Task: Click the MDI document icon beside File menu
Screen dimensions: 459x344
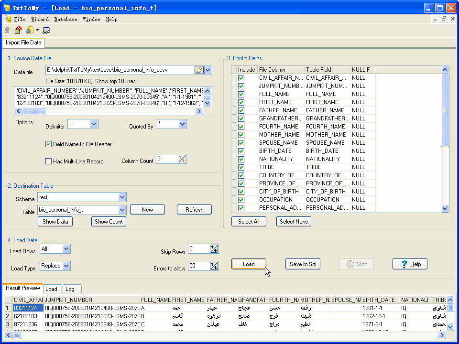Action: point(8,19)
